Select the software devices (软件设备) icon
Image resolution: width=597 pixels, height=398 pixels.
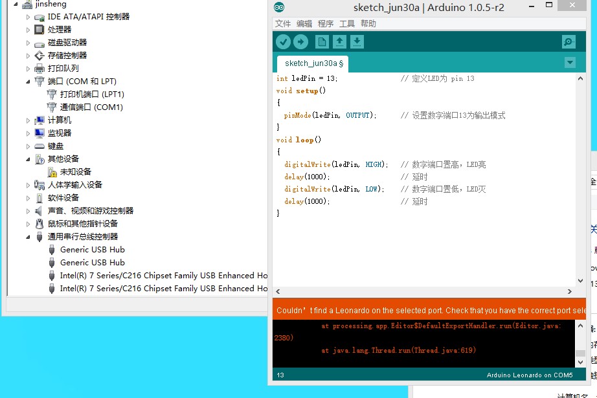point(39,198)
